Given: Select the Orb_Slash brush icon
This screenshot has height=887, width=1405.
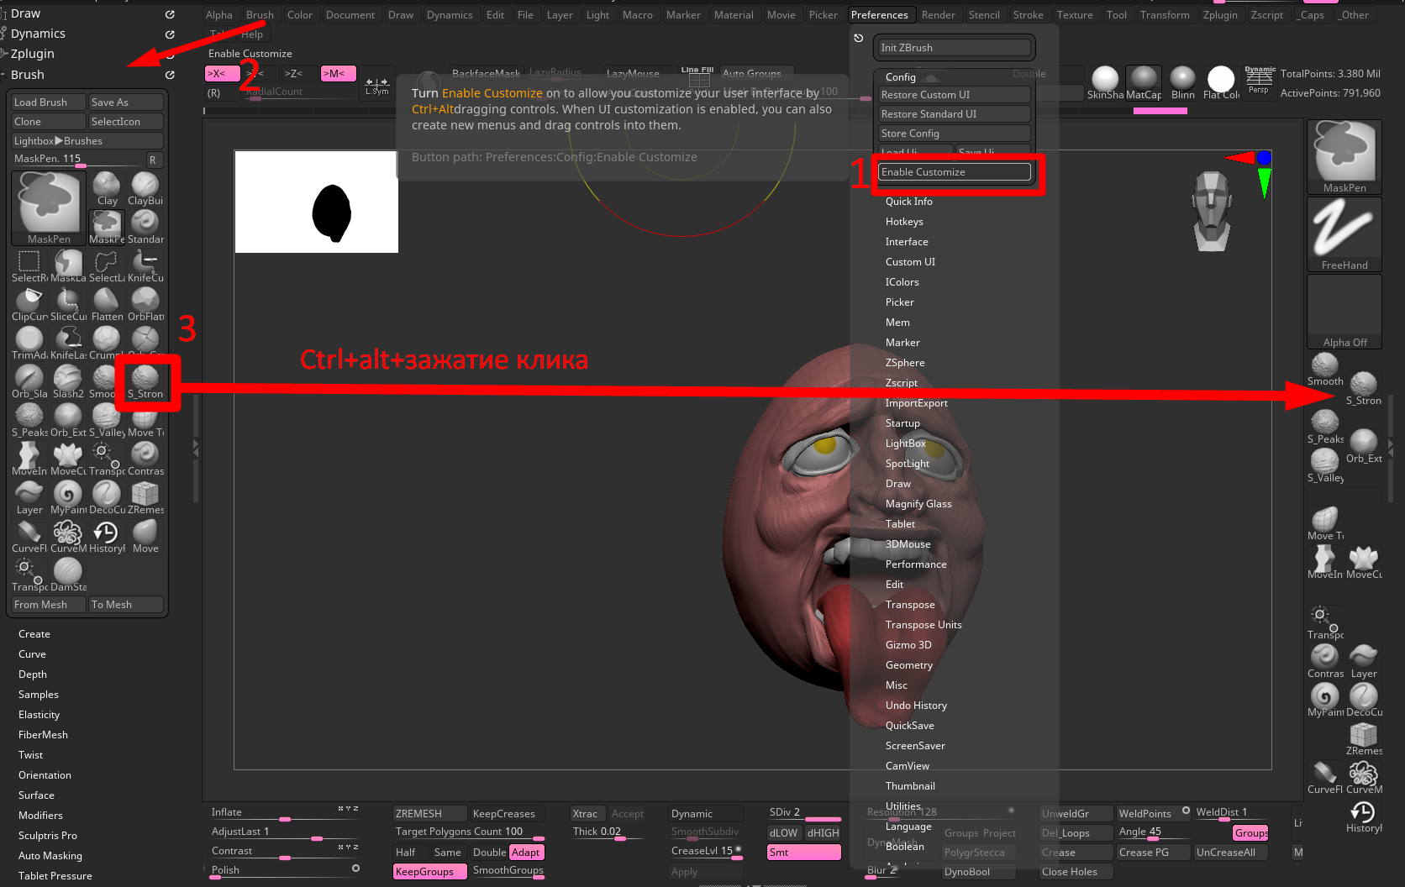Looking at the screenshot, I should pos(29,381).
